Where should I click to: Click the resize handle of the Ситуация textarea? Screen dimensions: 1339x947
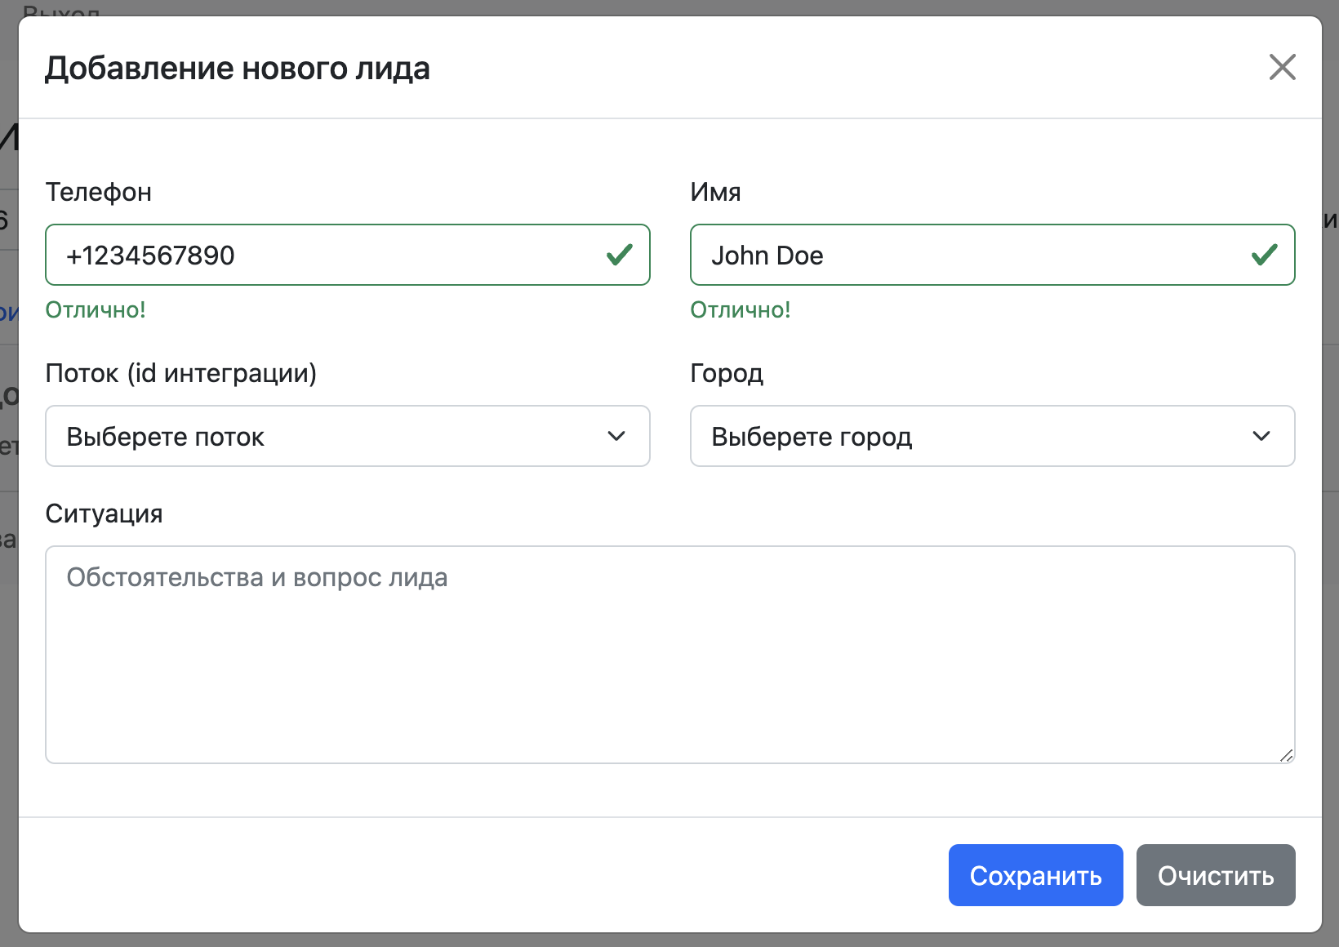(x=1286, y=755)
